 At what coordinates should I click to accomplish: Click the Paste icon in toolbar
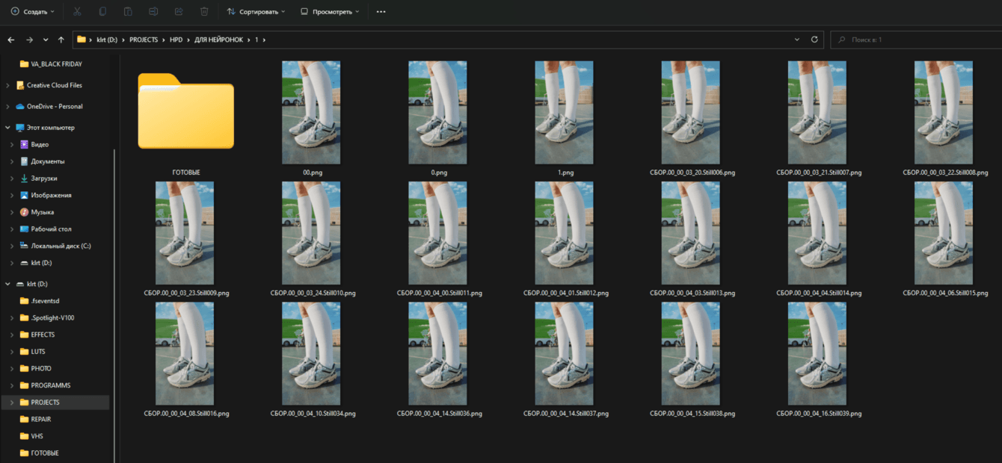coord(129,12)
